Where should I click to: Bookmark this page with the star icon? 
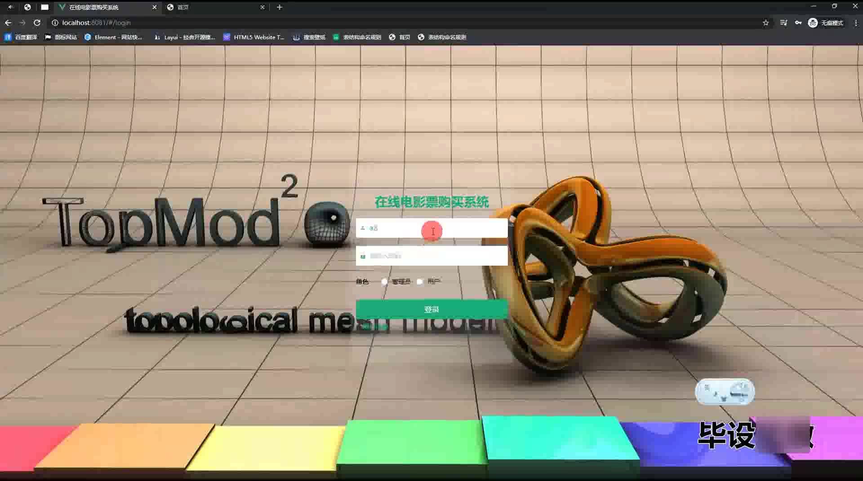[766, 22]
